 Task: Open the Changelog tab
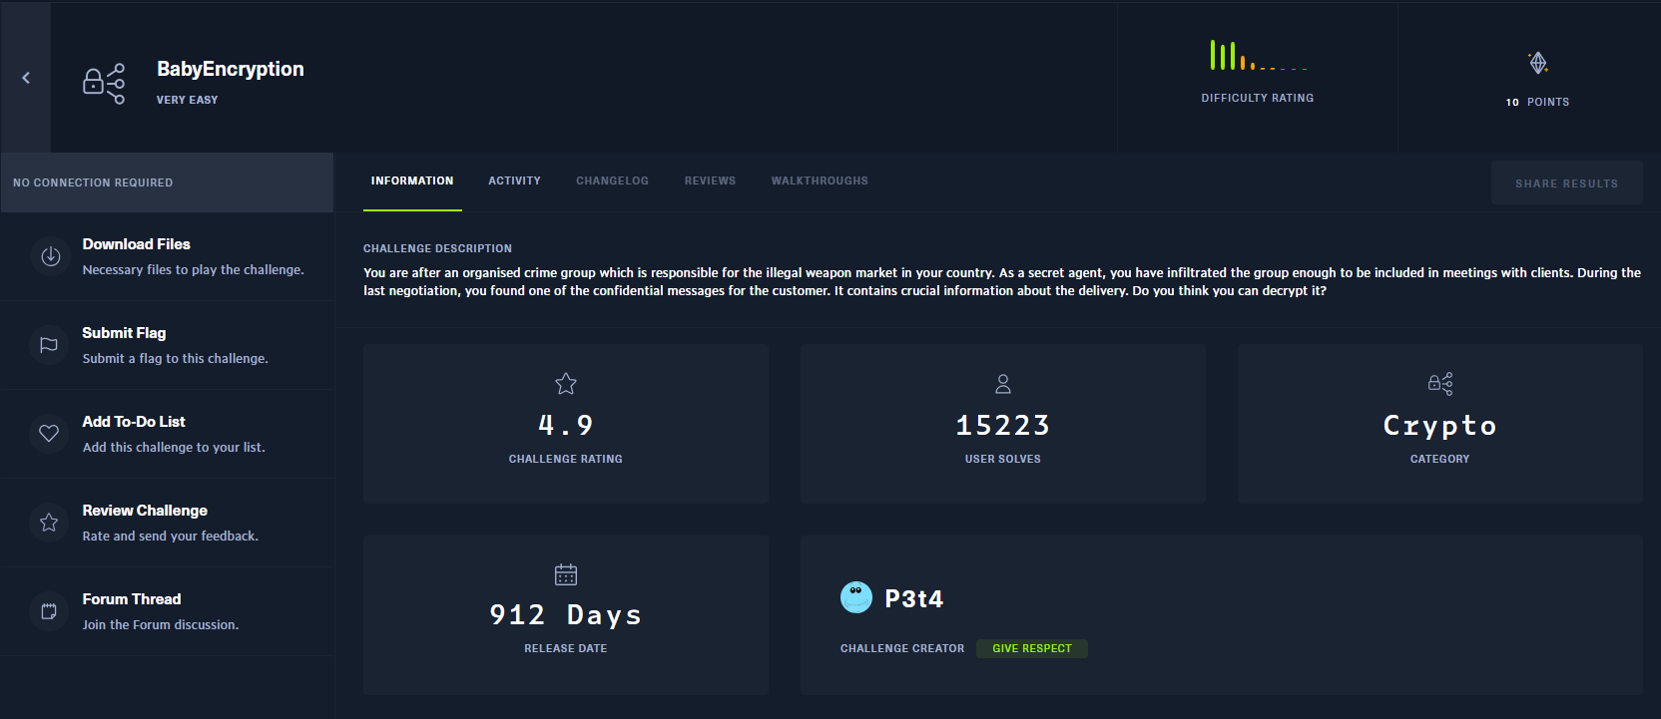612,181
